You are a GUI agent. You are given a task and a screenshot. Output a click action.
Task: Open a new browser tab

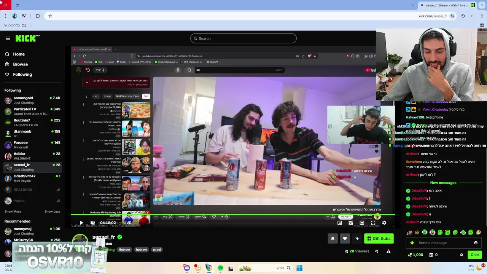pyautogui.click(x=413, y=5)
